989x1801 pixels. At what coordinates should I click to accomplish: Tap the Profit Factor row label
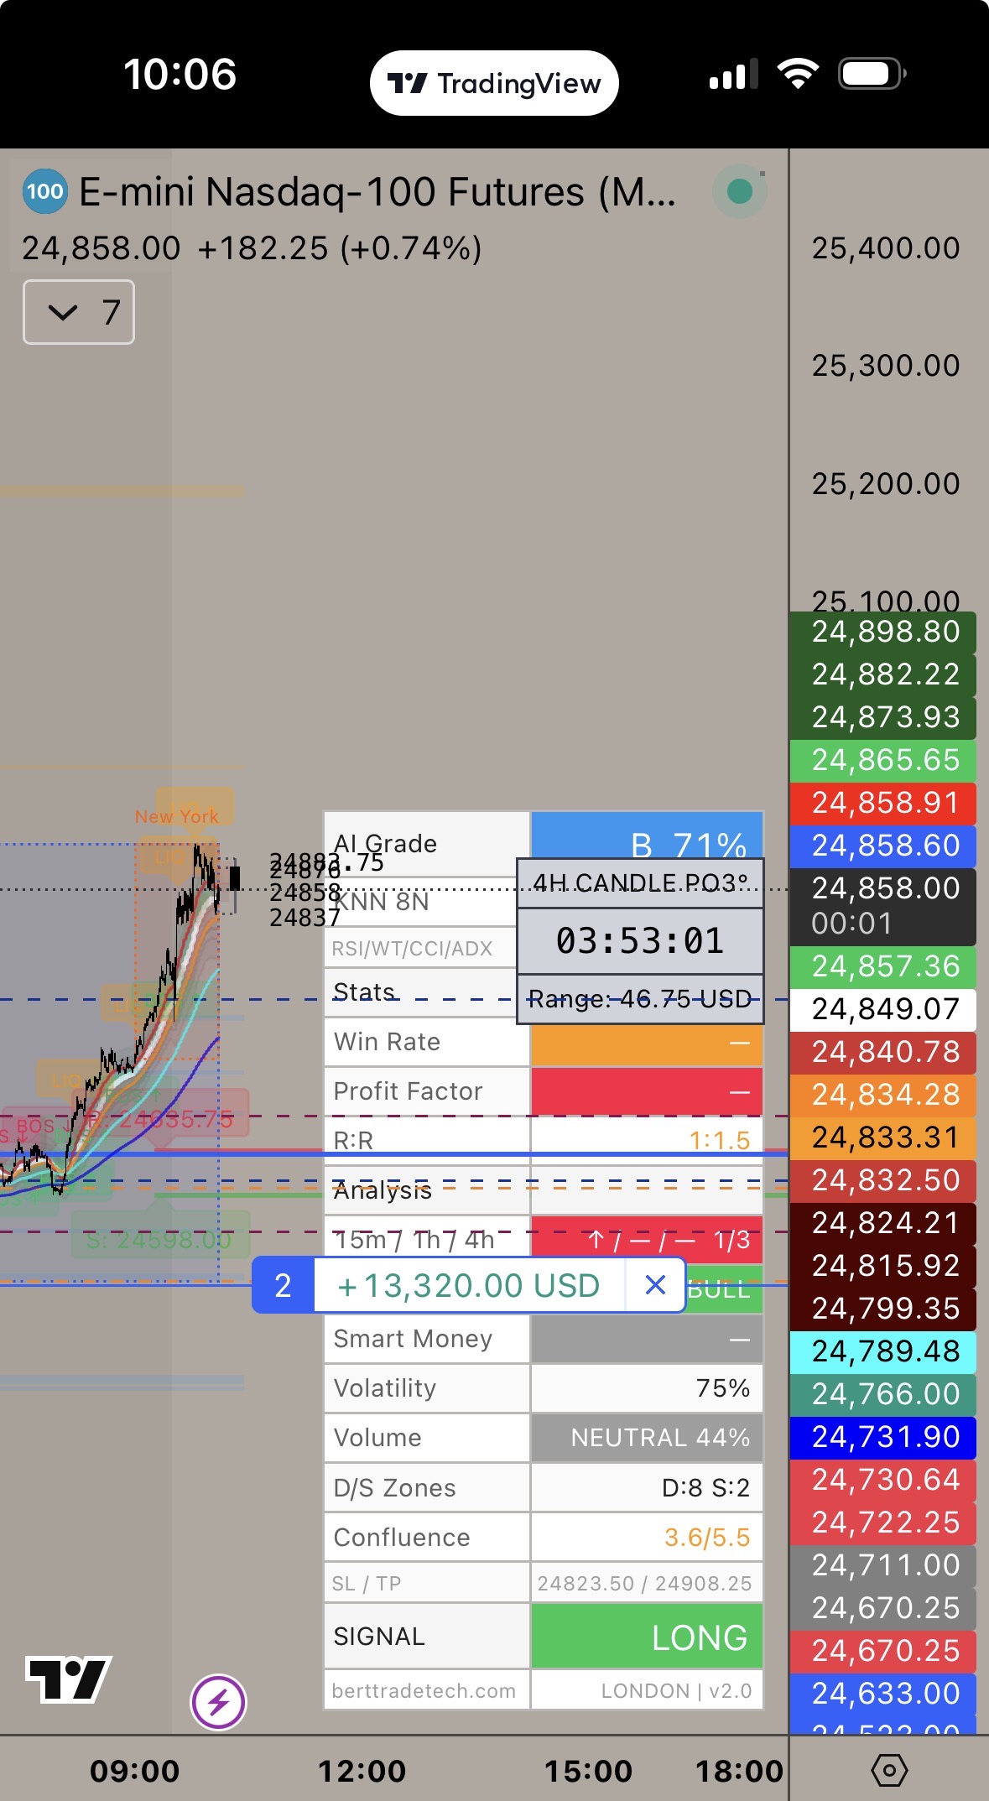pos(408,1091)
